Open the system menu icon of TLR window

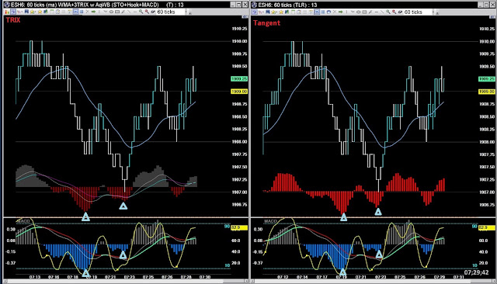point(255,5)
